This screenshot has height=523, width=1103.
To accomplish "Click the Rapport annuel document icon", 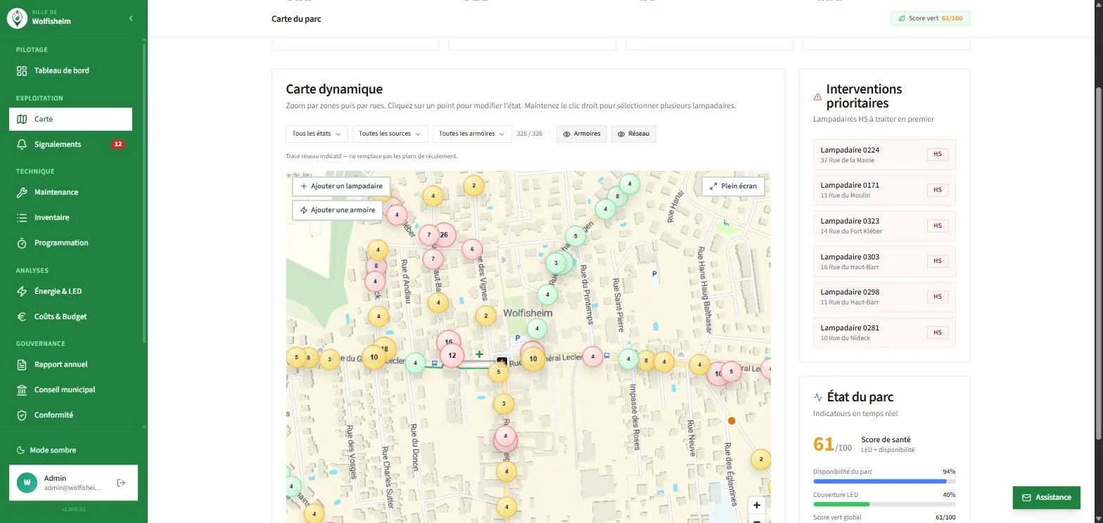I will (22, 365).
